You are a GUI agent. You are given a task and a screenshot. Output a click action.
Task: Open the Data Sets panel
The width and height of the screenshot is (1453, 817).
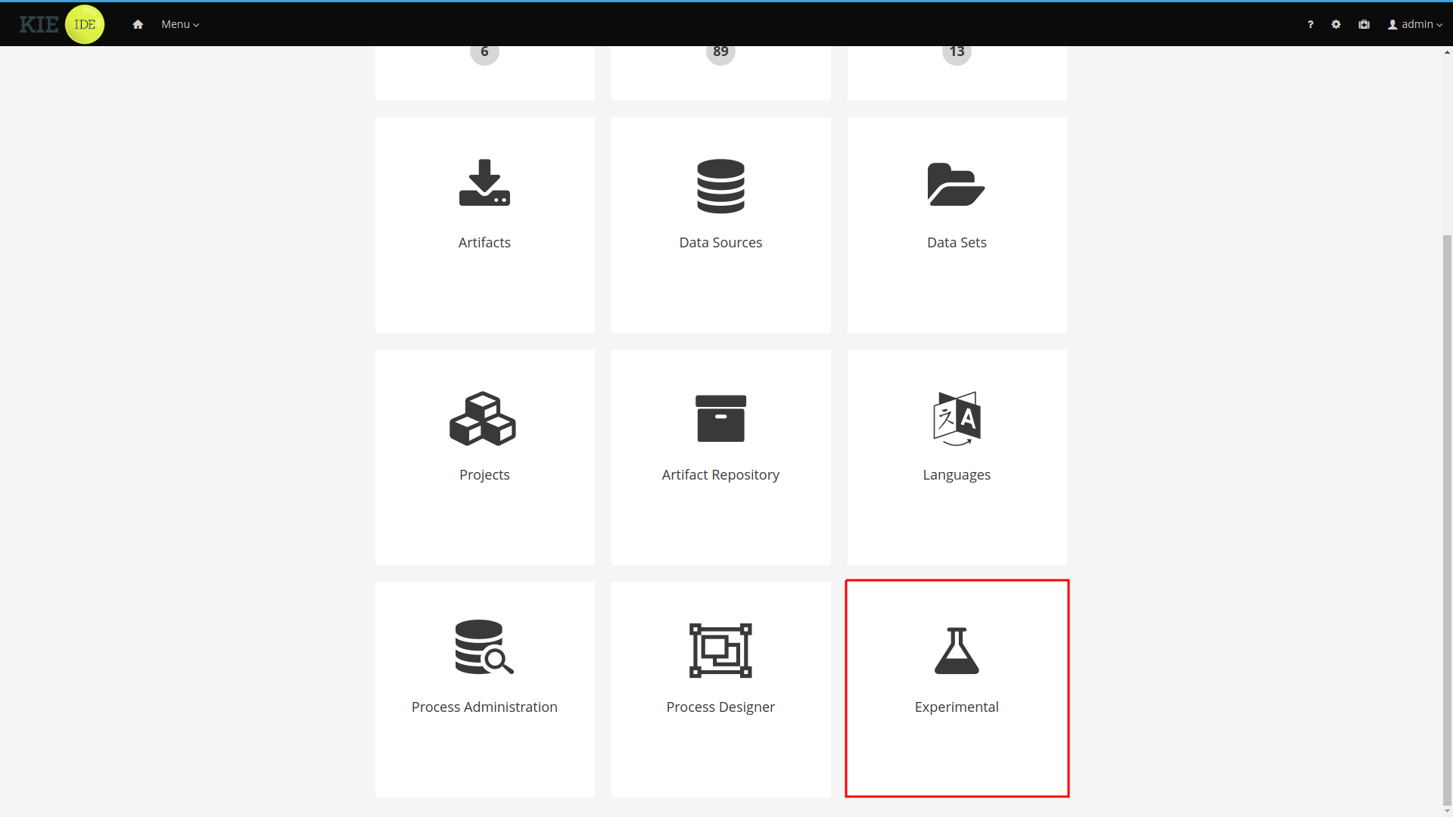(956, 225)
